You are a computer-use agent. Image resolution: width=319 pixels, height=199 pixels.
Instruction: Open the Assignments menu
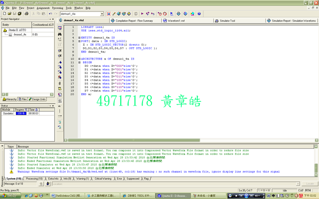coord(43,8)
